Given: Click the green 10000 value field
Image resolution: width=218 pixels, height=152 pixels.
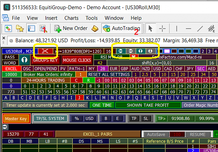Looking at the screenshot, I should [11, 75].
